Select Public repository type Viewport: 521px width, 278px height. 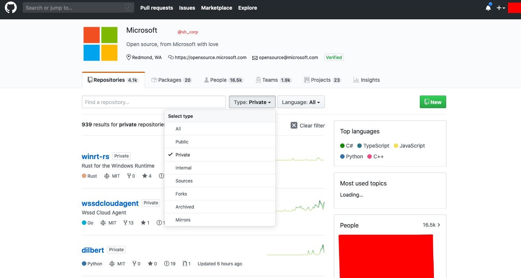coord(220,142)
